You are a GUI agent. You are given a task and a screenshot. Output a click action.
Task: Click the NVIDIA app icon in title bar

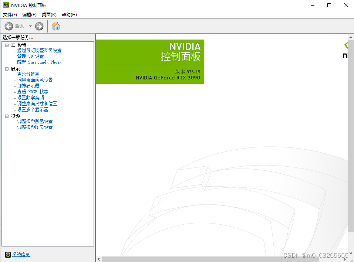(x=6, y=5)
